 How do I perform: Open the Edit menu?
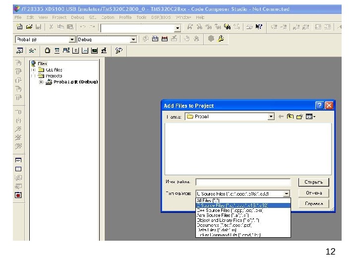pyautogui.click(x=30, y=17)
